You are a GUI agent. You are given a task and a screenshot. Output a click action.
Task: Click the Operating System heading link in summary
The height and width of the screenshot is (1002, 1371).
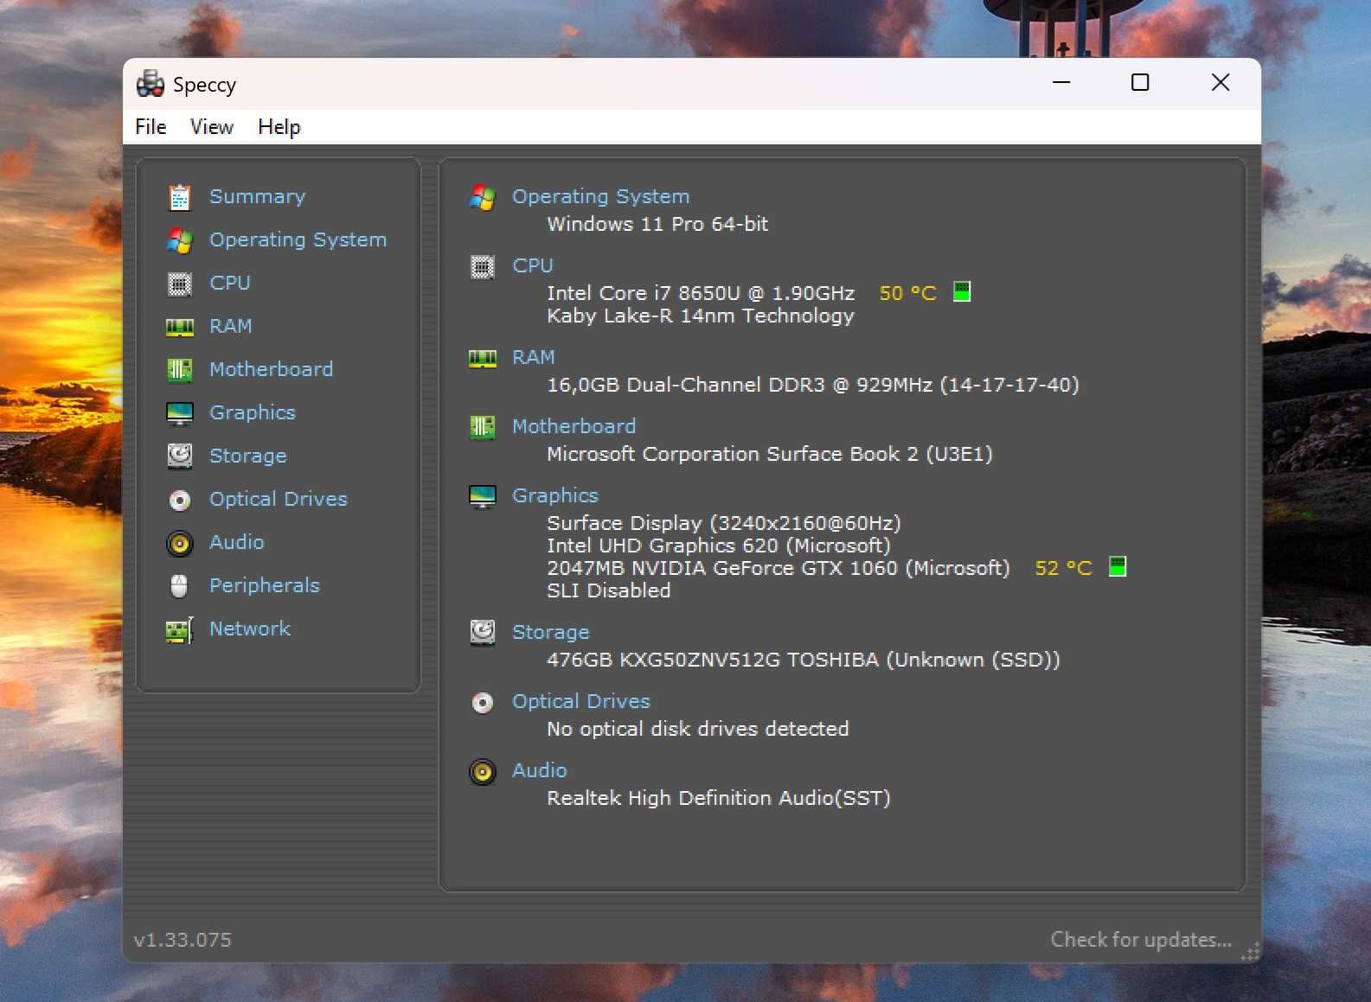pyautogui.click(x=601, y=197)
